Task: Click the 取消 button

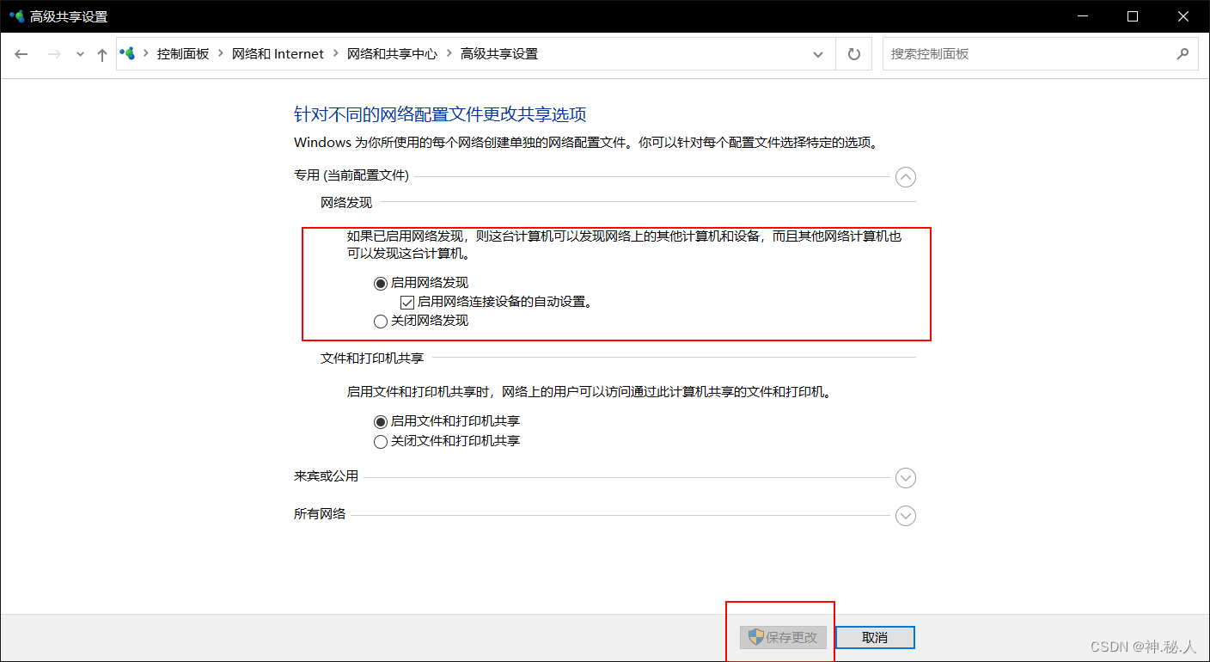Action: [875, 637]
